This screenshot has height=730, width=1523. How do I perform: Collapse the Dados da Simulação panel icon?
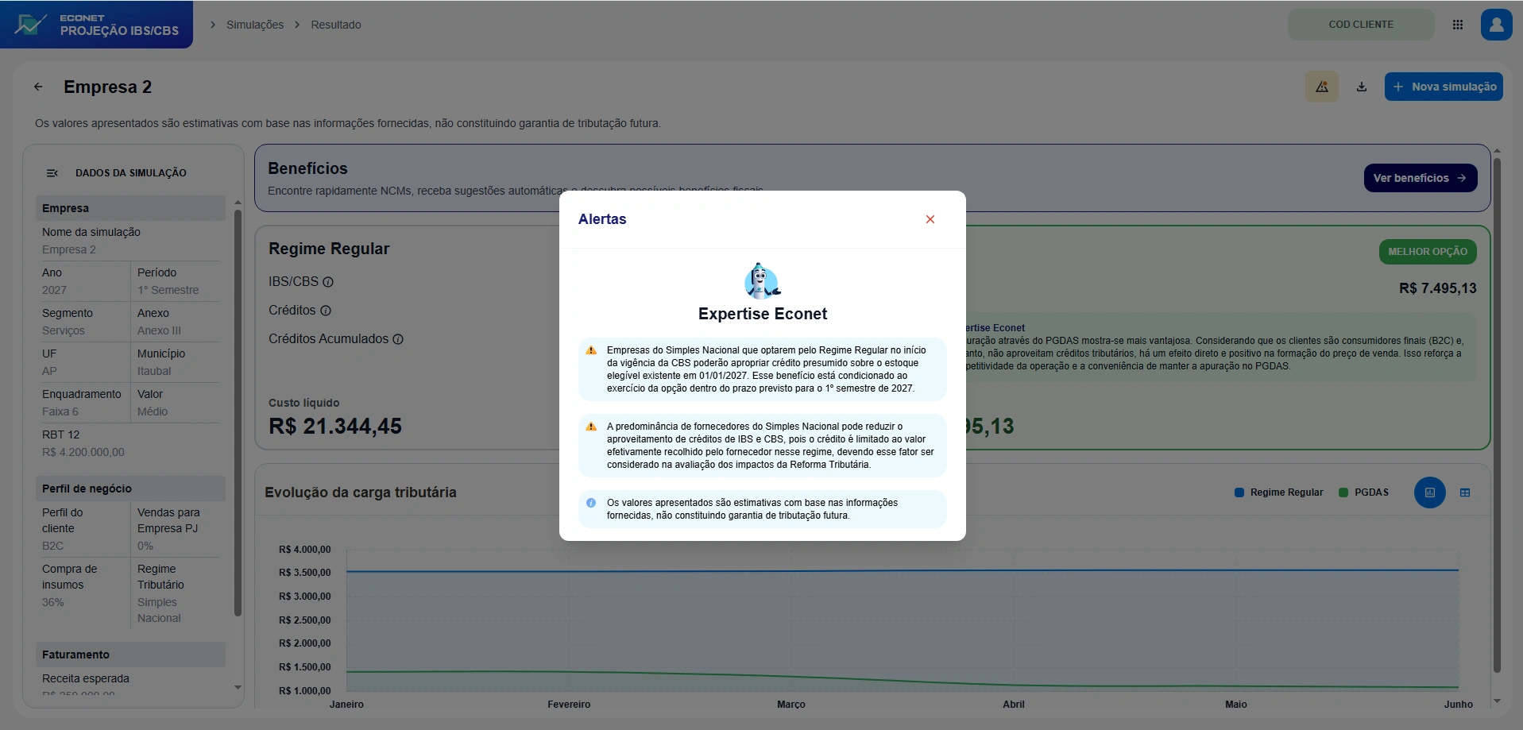click(52, 173)
